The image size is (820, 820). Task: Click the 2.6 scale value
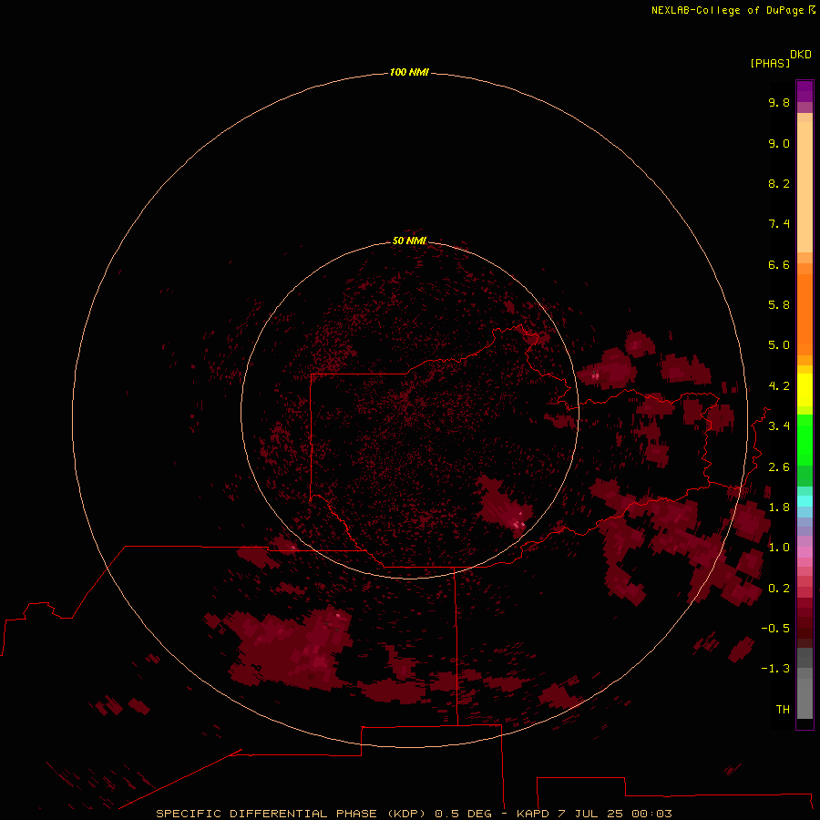click(x=779, y=467)
